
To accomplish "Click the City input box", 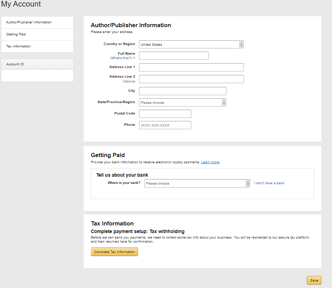I will pyautogui.click(x=182, y=91).
